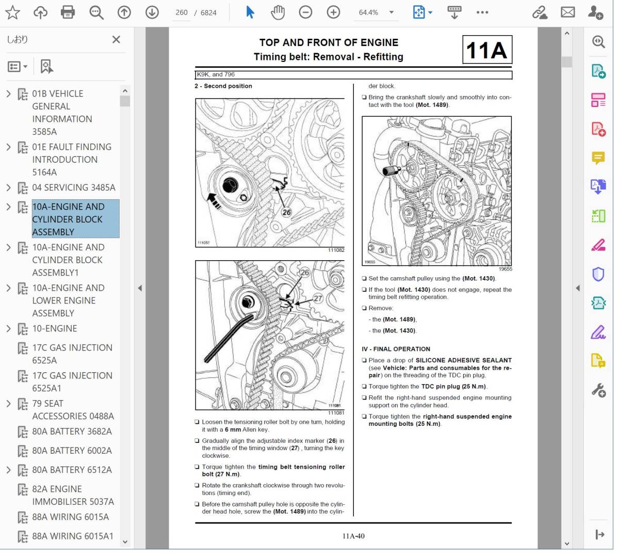
Task: Collapse right tools pane arrow
Action: click(578, 288)
